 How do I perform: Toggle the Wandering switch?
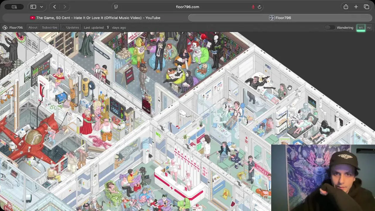pyautogui.click(x=329, y=28)
